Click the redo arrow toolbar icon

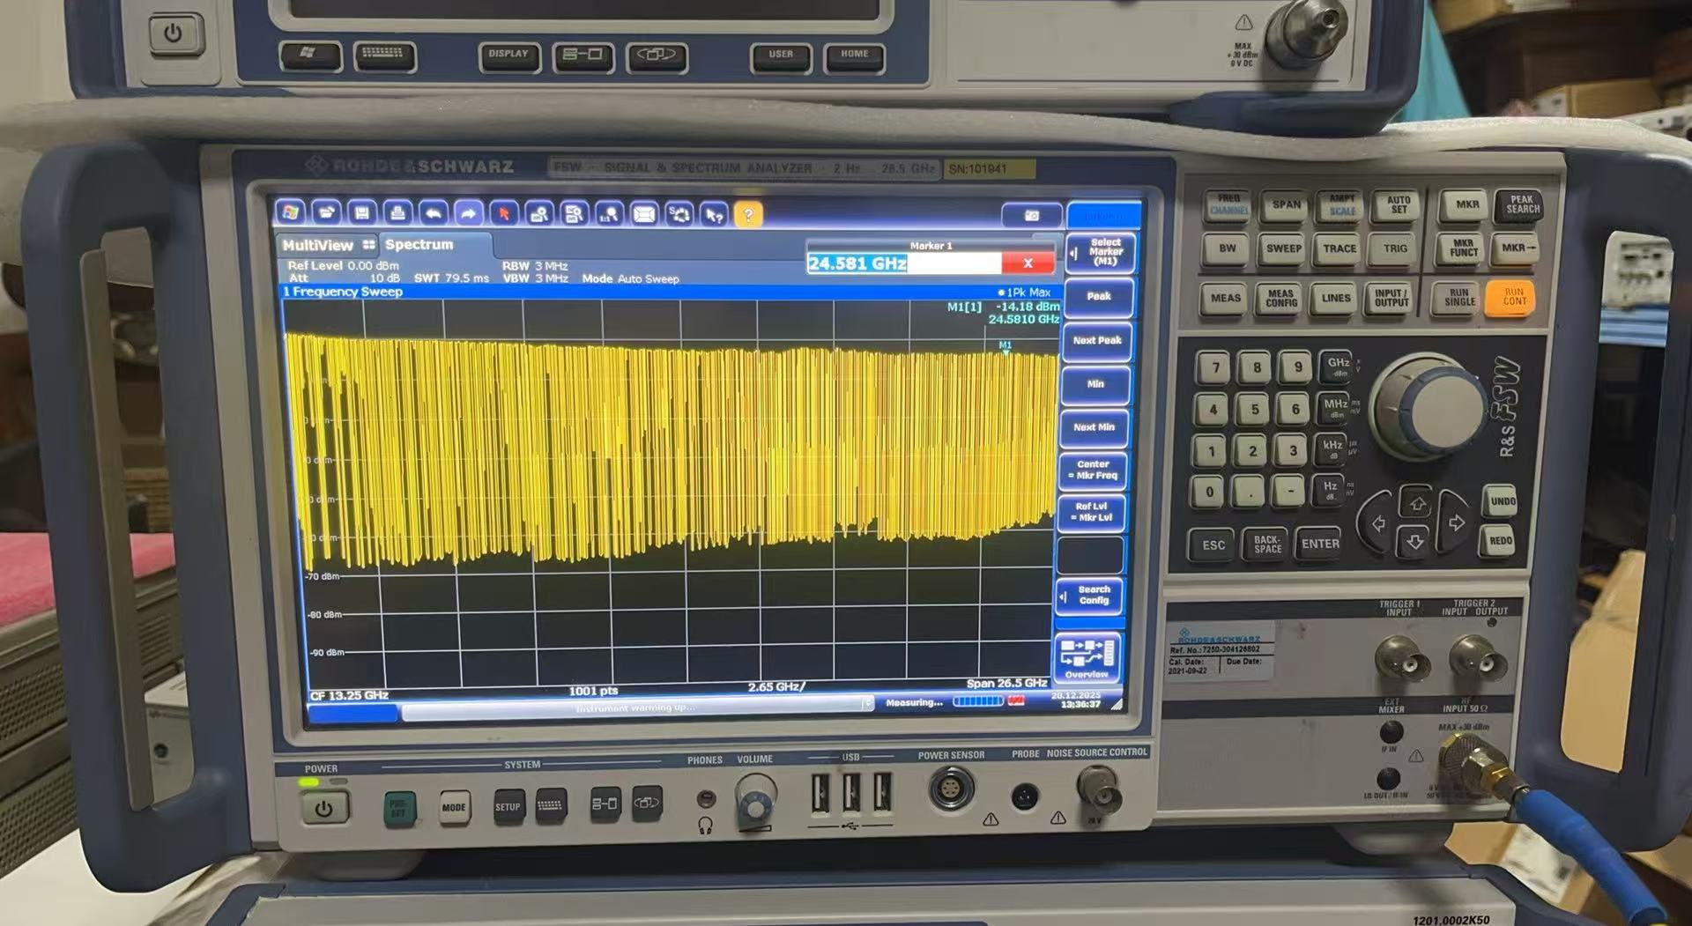point(468,213)
